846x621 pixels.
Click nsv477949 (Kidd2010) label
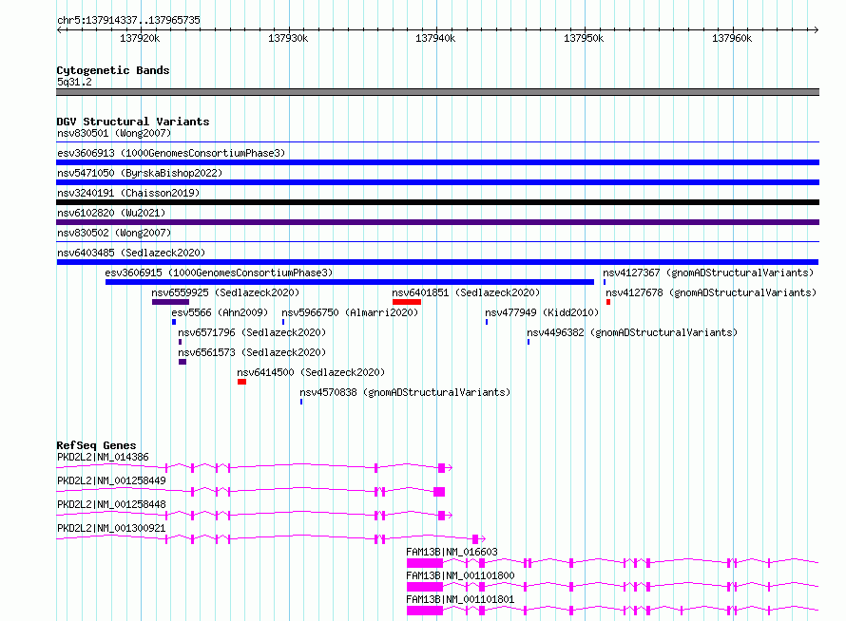pyautogui.click(x=542, y=312)
